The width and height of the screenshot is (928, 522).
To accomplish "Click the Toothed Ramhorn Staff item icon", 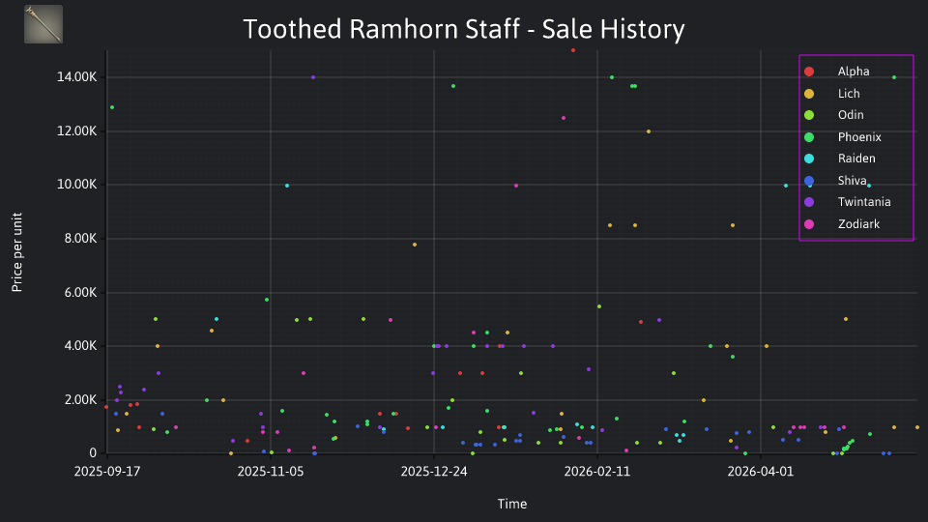I will pos(43,24).
